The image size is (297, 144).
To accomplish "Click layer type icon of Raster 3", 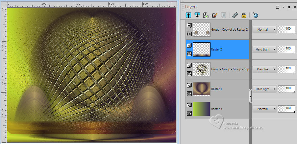I will [189, 105].
